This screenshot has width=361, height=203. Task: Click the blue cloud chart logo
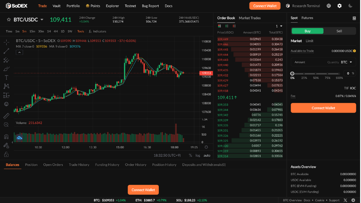(19, 138)
